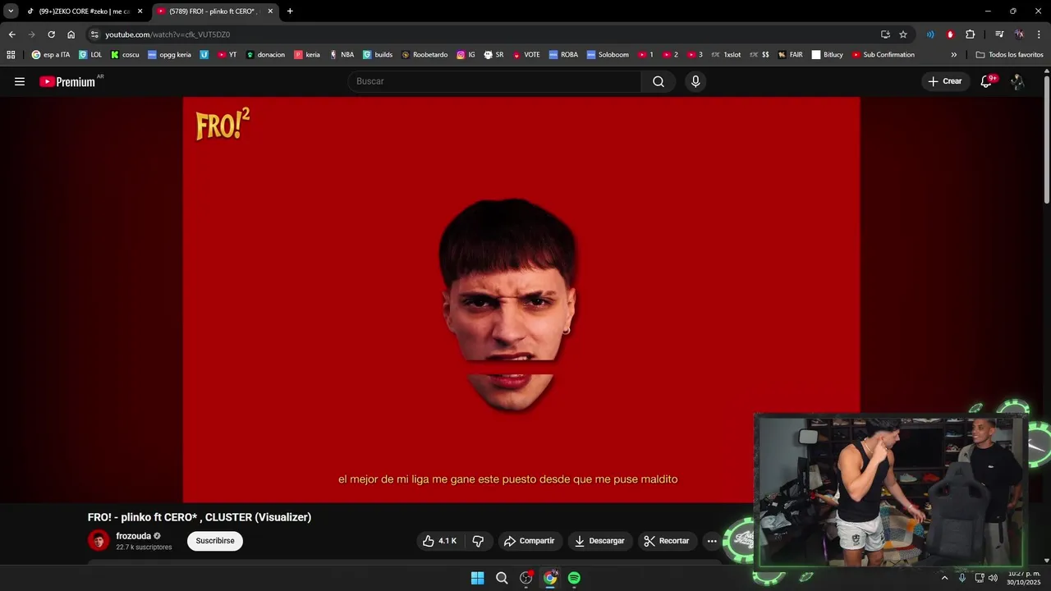Open Windows taskbar search
1051x591 pixels.
pos(502,578)
